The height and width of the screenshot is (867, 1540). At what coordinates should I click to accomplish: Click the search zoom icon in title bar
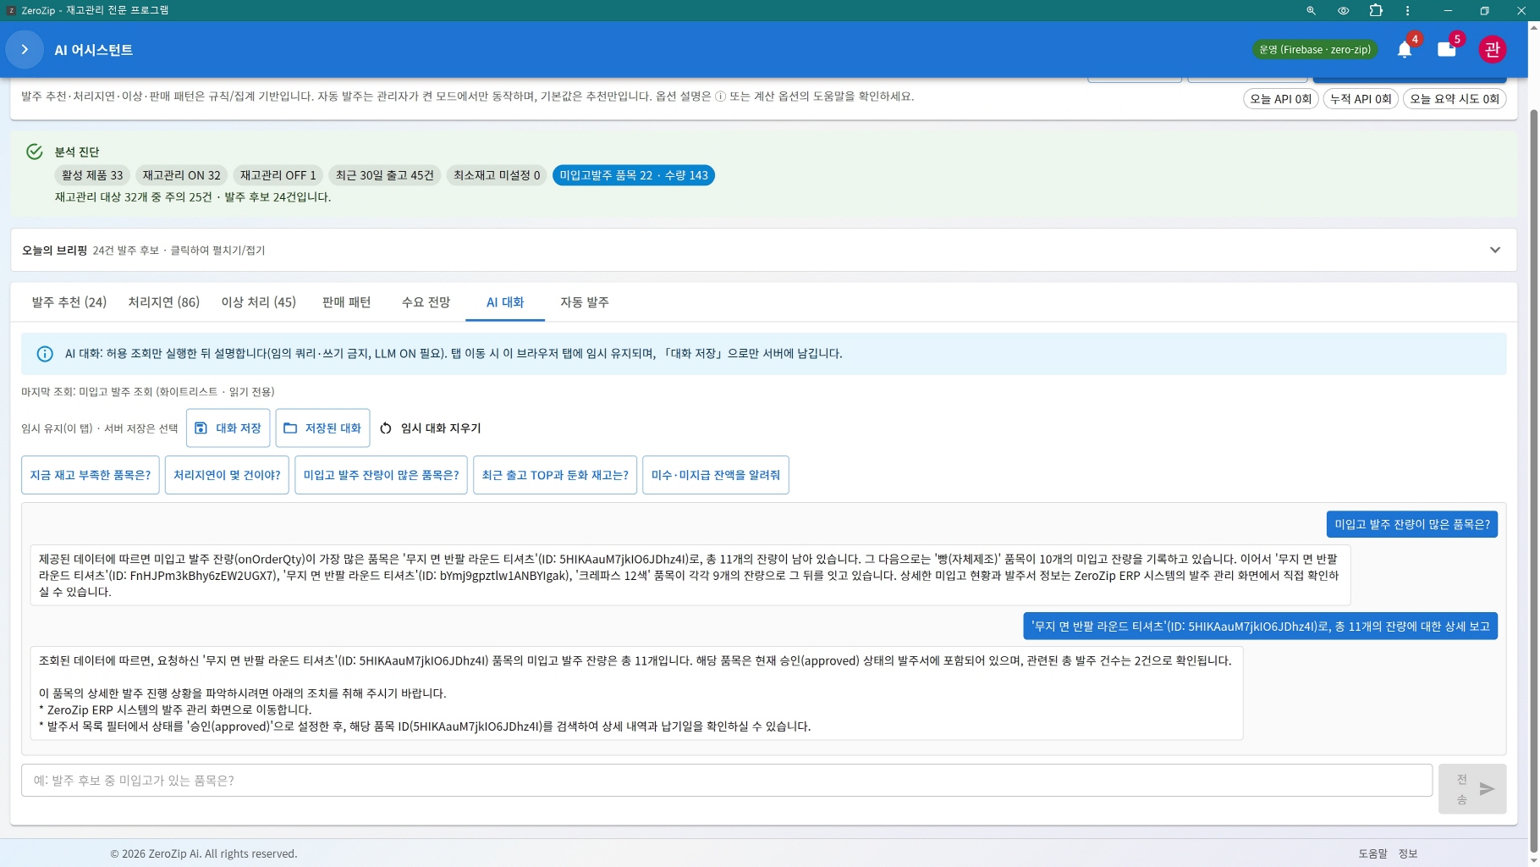(1311, 11)
